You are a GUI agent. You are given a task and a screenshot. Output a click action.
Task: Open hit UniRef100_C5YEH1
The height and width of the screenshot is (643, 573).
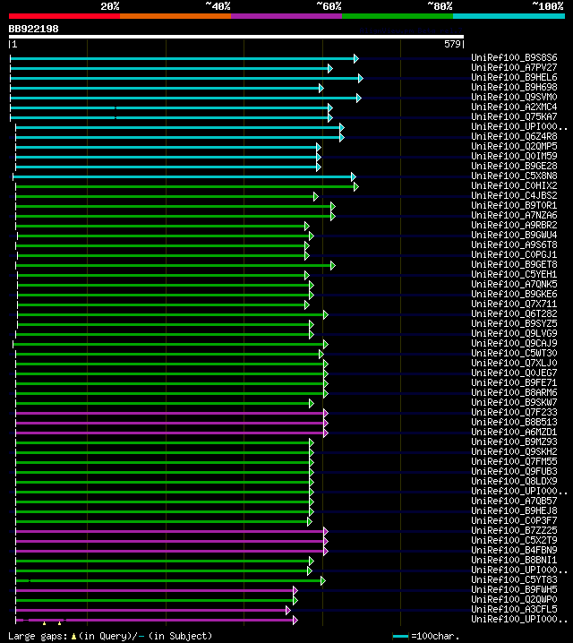click(514, 274)
